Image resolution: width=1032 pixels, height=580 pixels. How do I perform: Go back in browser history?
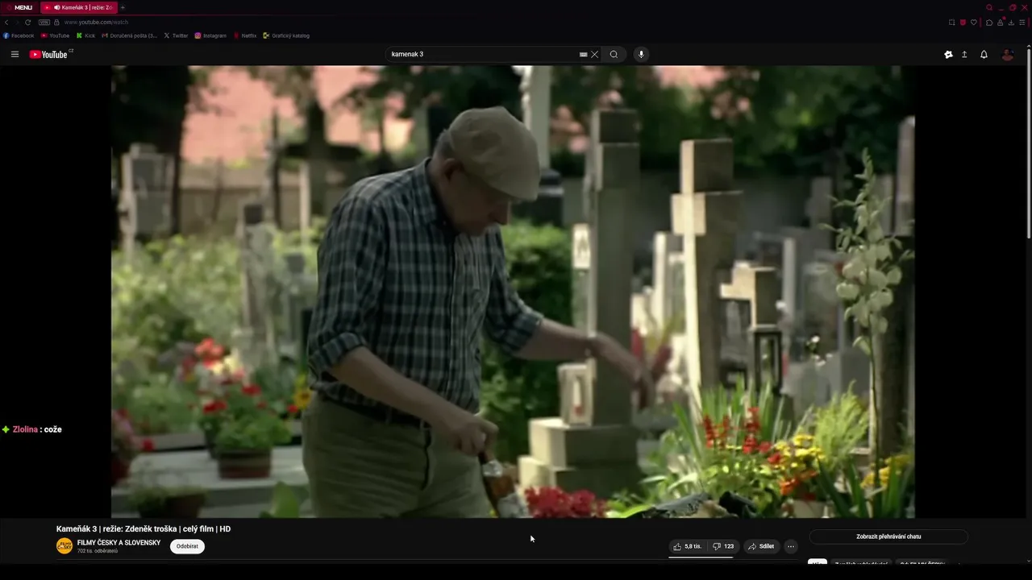click(6, 22)
